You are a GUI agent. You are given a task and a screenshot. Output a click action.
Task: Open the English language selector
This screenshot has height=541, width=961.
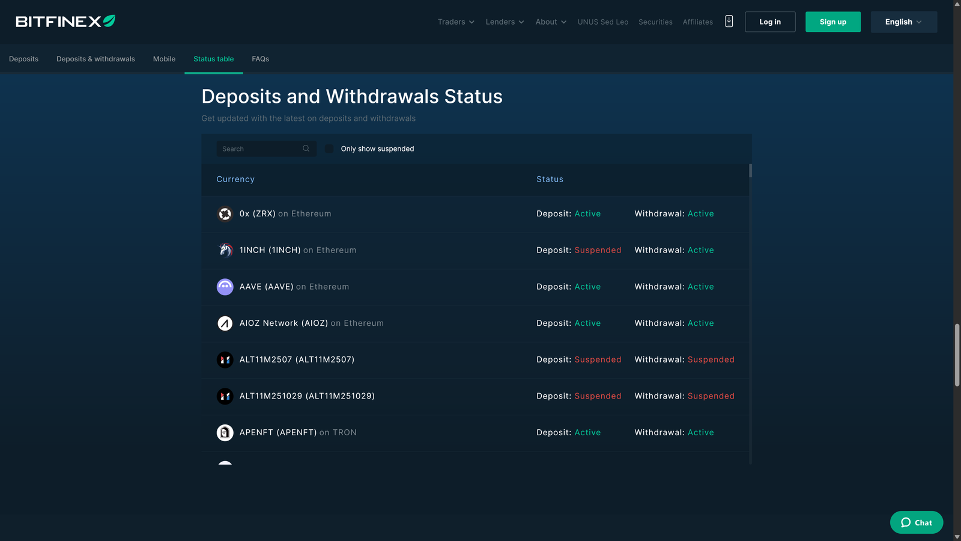click(903, 22)
